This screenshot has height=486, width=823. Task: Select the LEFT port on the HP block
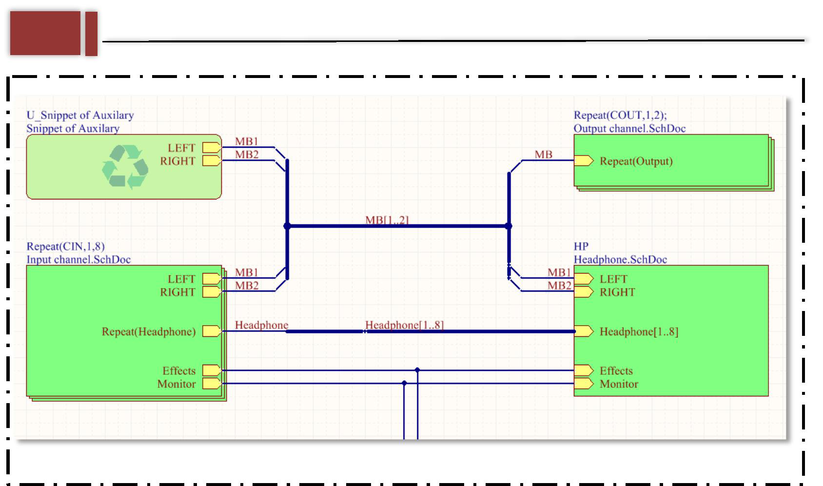coord(584,279)
